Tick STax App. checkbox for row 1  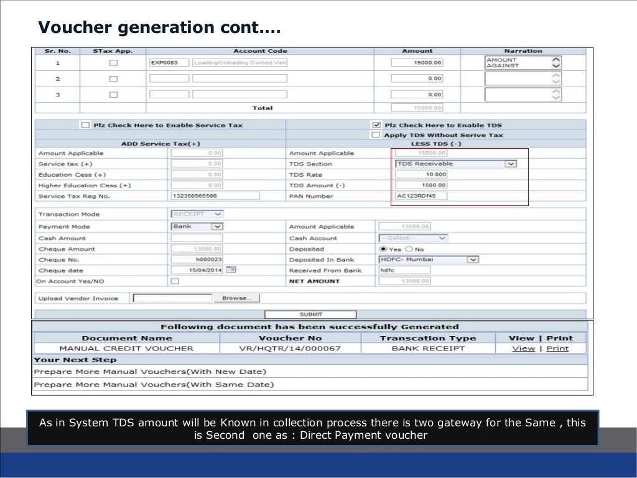point(113,63)
